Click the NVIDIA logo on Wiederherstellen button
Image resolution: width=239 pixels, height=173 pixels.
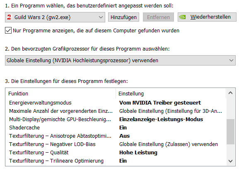point(182,17)
